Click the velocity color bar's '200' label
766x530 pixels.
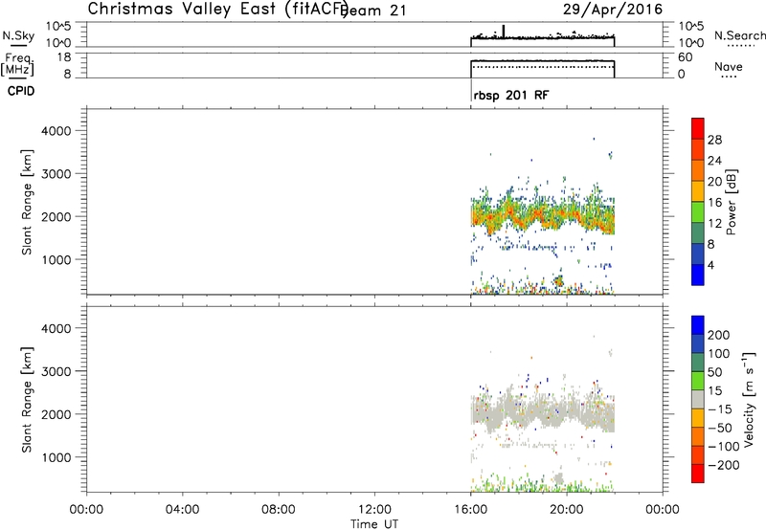[719, 335]
